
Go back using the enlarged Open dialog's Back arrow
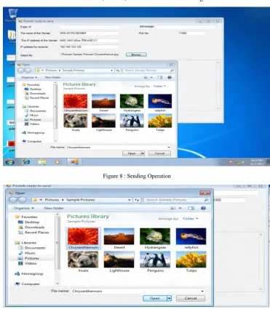pyautogui.click(x=13, y=200)
